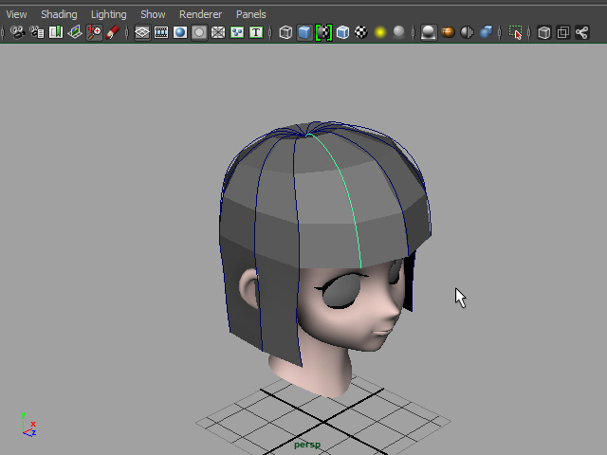This screenshot has width=607, height=455.
Task: Click the Image Plane icon
Action: (75, 32)
